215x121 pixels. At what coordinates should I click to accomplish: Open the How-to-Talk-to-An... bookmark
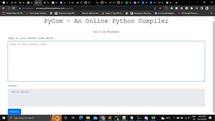click(89, 13)
